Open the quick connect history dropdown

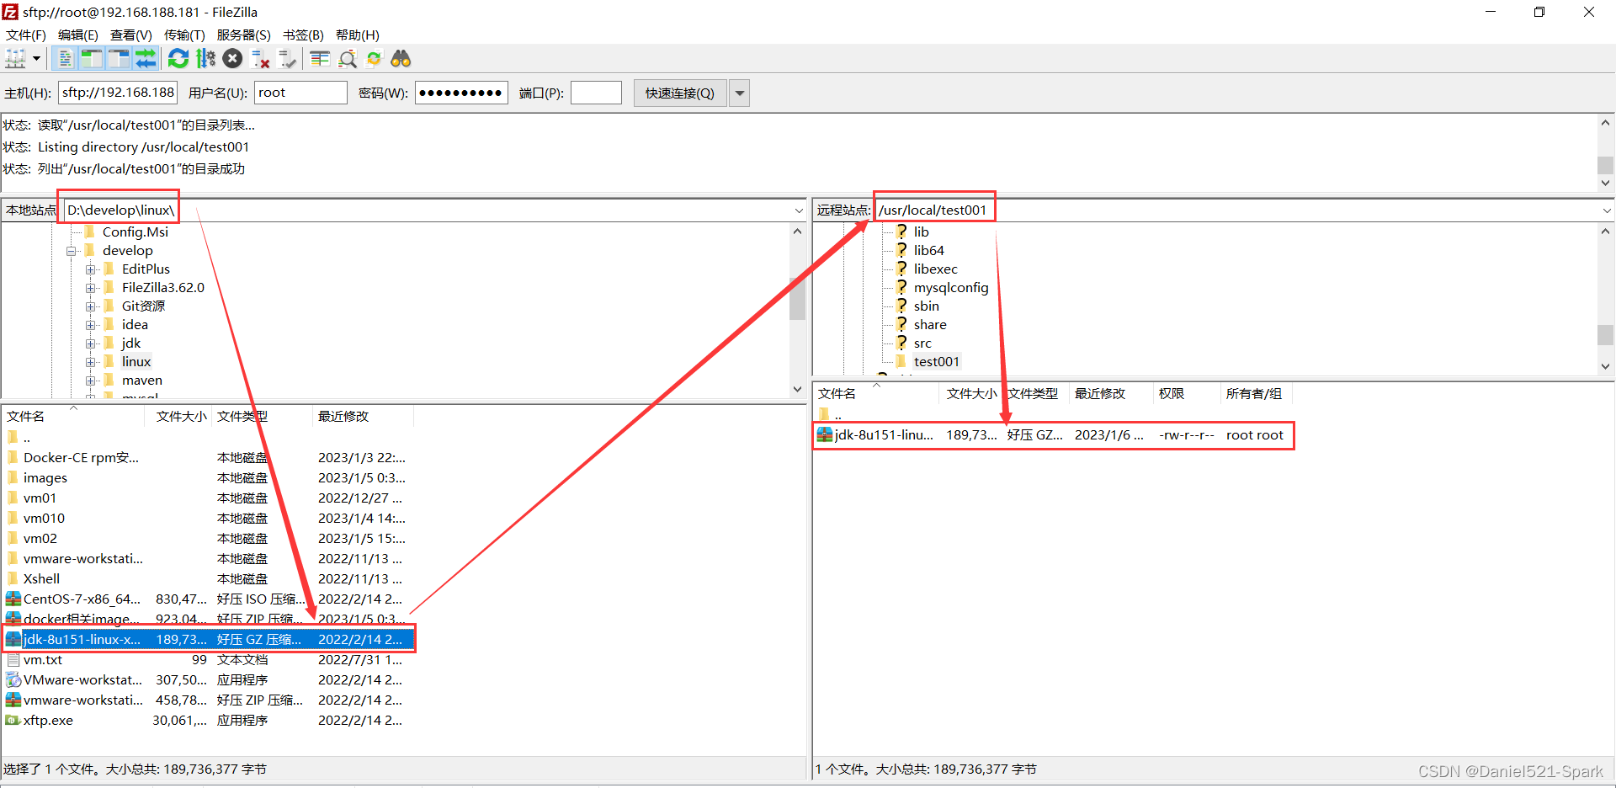click(x=739, y=93)
